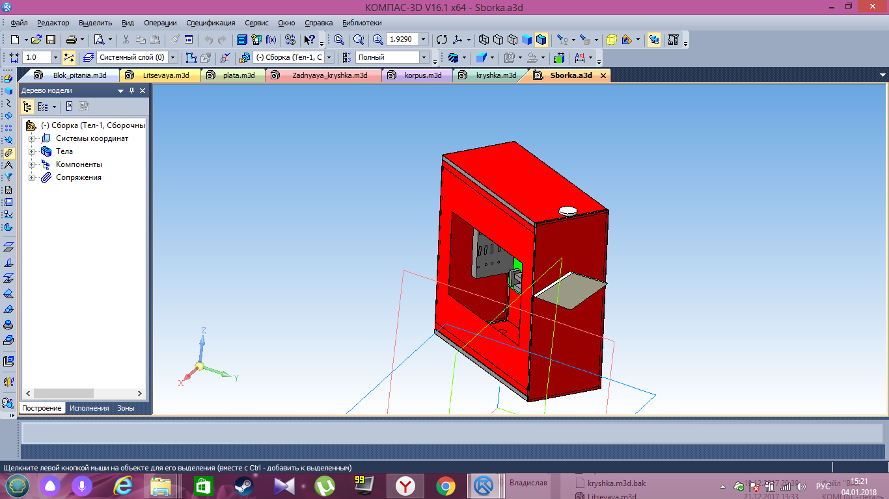Expand the Сопряжения tree node

point(31,177)
